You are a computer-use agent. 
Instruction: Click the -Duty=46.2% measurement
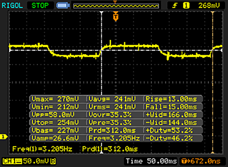coord(169,138)
